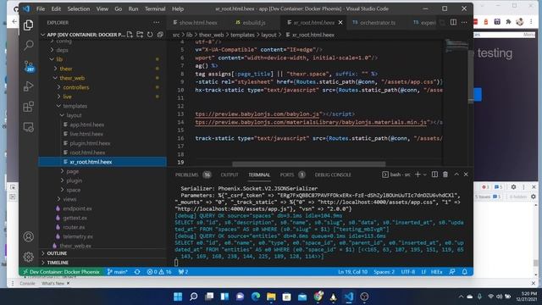
Task: Expand the page folder
Action: pyautogui.click(x=73, y=171)
